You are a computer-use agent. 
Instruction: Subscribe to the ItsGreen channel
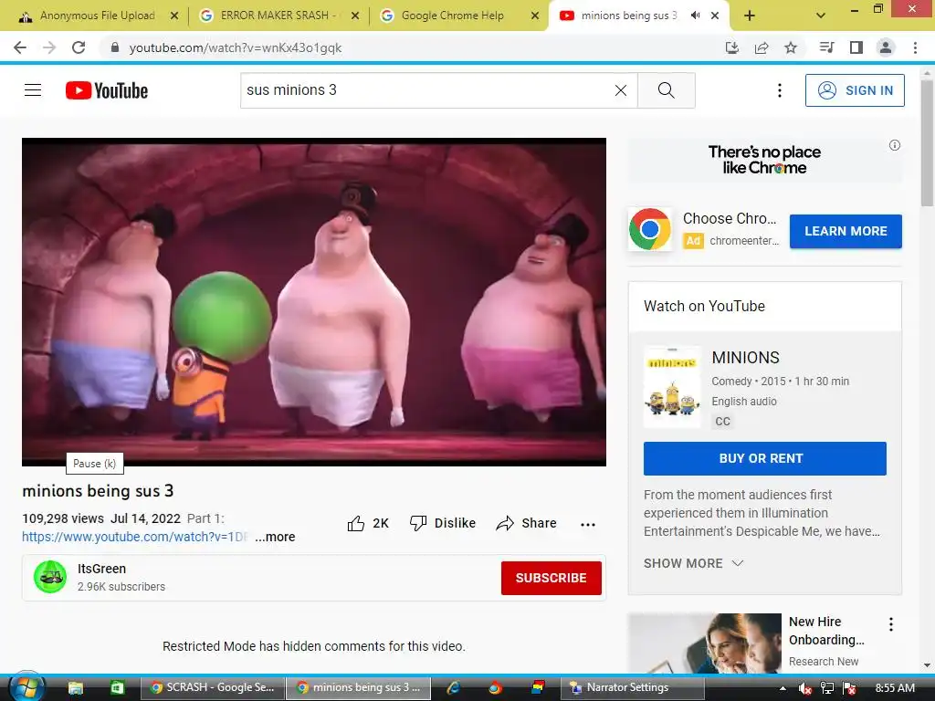(x=551, y=578)
